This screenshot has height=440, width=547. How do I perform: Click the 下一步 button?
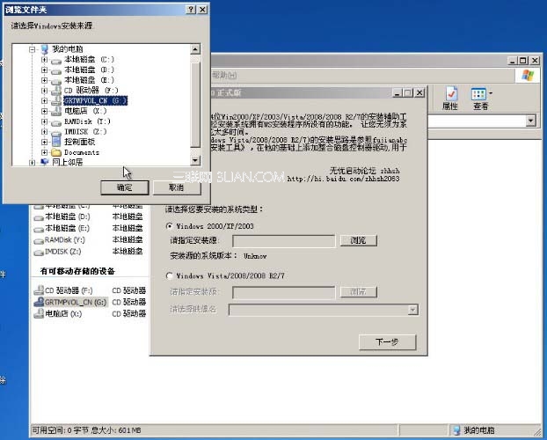(x=387, y=341)
